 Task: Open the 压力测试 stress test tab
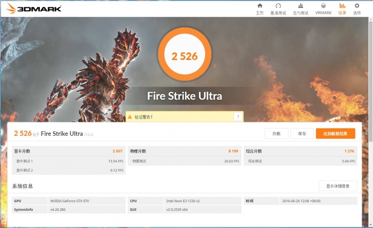[300, 9]
